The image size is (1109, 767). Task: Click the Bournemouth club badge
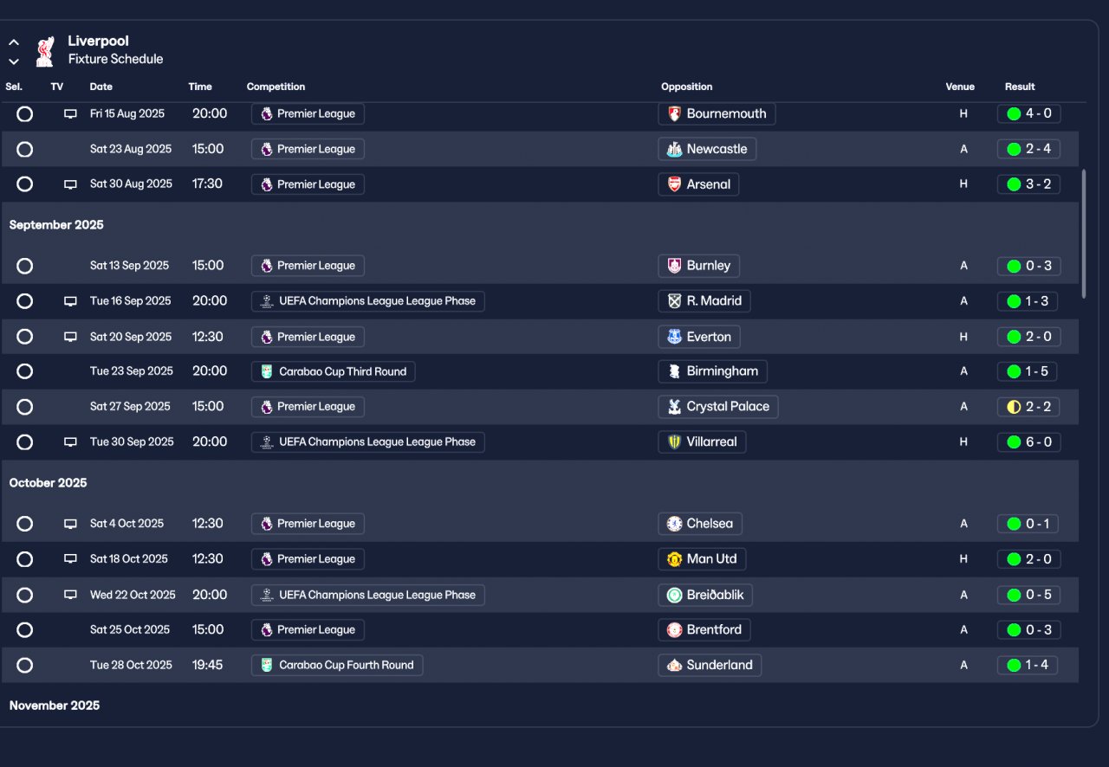coord(674,114)
